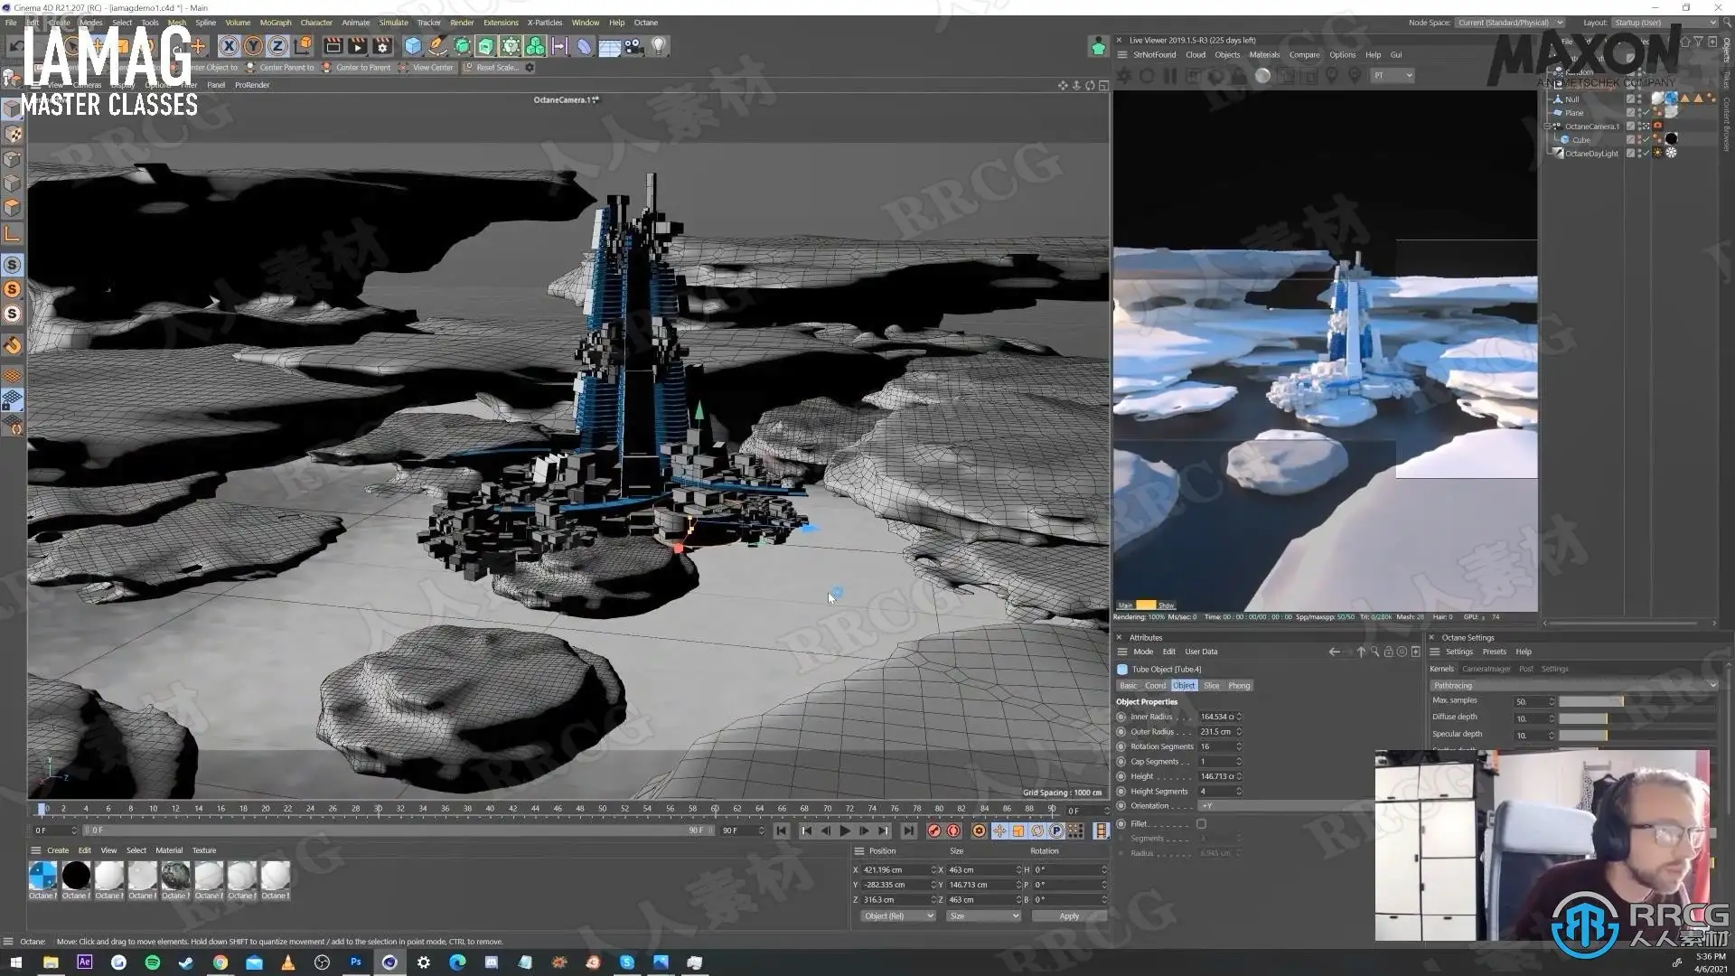Click the Apply button in coordinates
The width and height of the screenshot is (1735, 976).
(x=1069, y=916)
